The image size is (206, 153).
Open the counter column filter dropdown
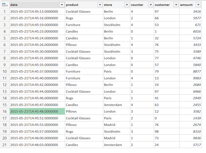coord(151,5)
